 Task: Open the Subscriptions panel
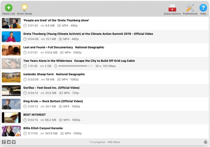click(172, 8)
